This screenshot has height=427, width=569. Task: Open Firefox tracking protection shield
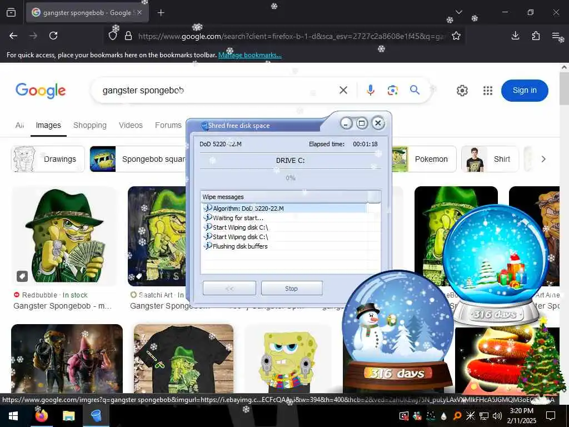tap(113, 36)
